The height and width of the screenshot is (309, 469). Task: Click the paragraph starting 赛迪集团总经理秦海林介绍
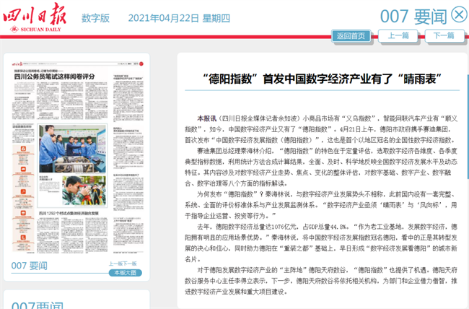[321, 167]
